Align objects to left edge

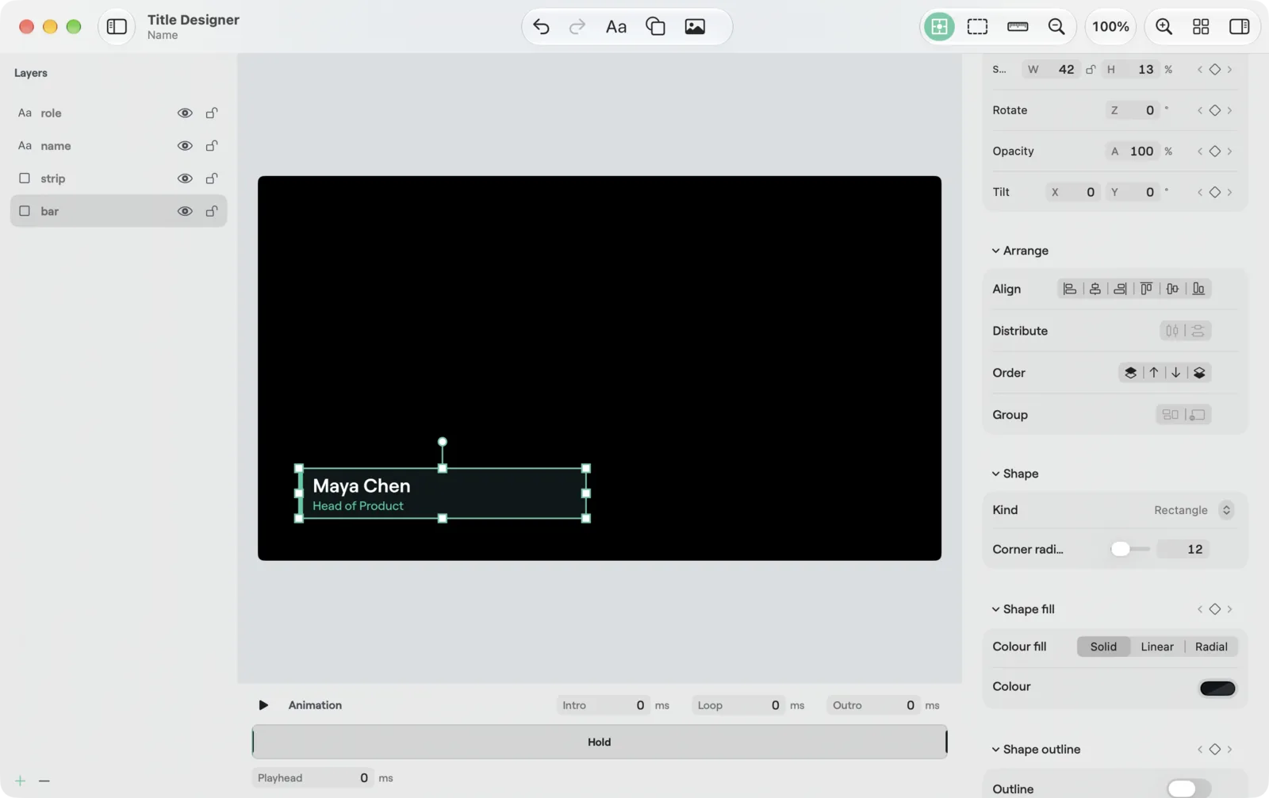coord(1070,289)
